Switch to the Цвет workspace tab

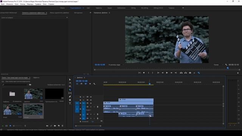point(88,8)
